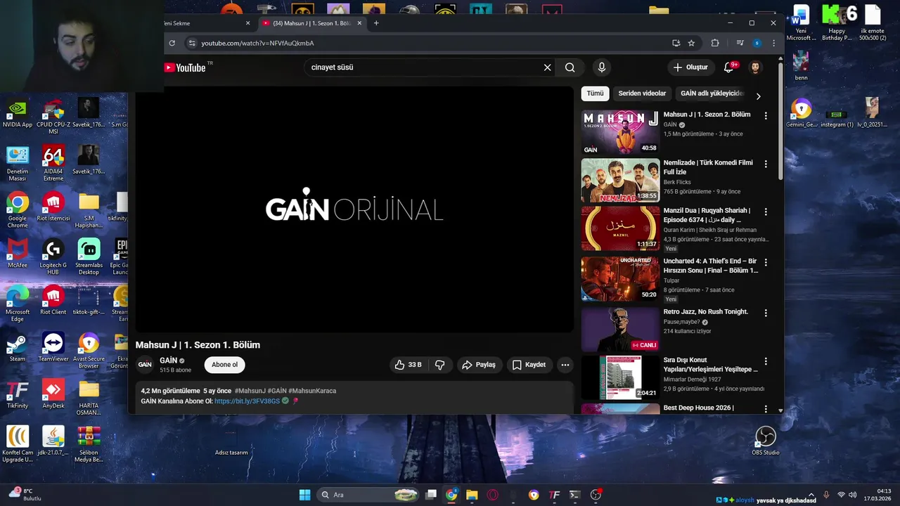Viewport: 900px width, 506px height.
Task: Open options for Nemlizade video
Action: (766, 164)
